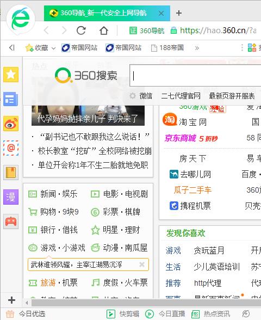Screen dimensions: 261x320
Task: Open 京东商城 5折秒 link
Action: 191,138
